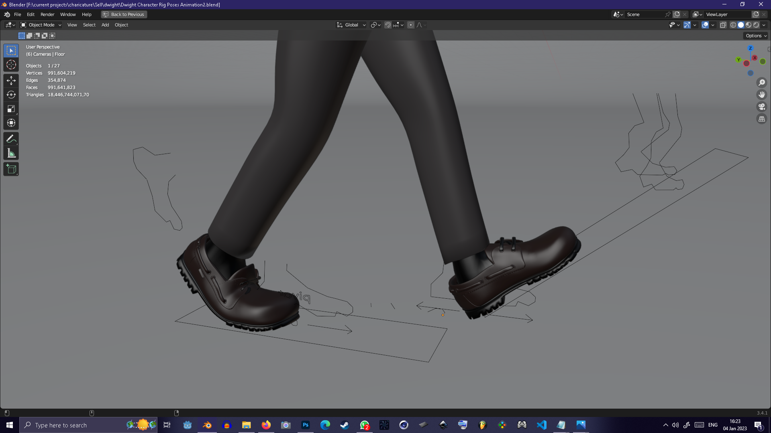Click the viewport zoom magnifier icon
The height and width of the screenshot is (433, 771).
point(762,83)
